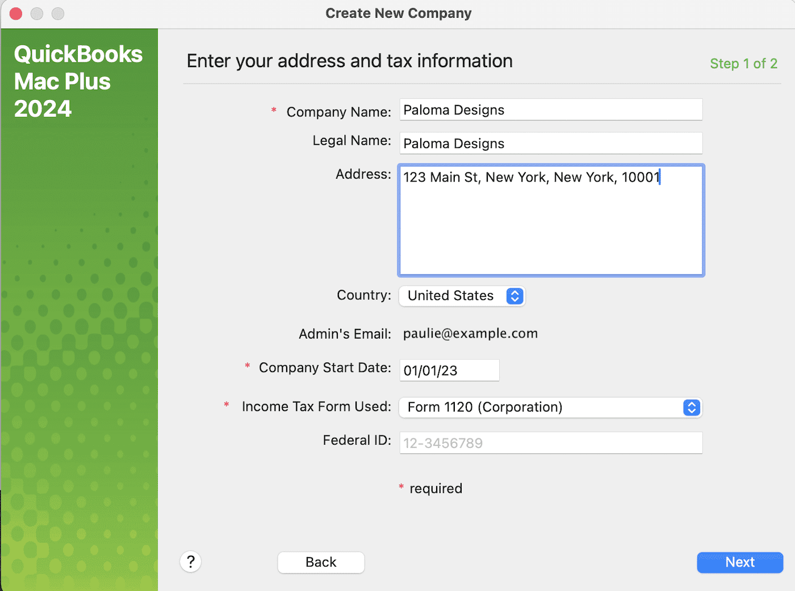Image resolution: width=795 pixels, height=591 pixels.
Task: Open the Income Tax Form Used dropdown
Action: (x=550, y=407)
